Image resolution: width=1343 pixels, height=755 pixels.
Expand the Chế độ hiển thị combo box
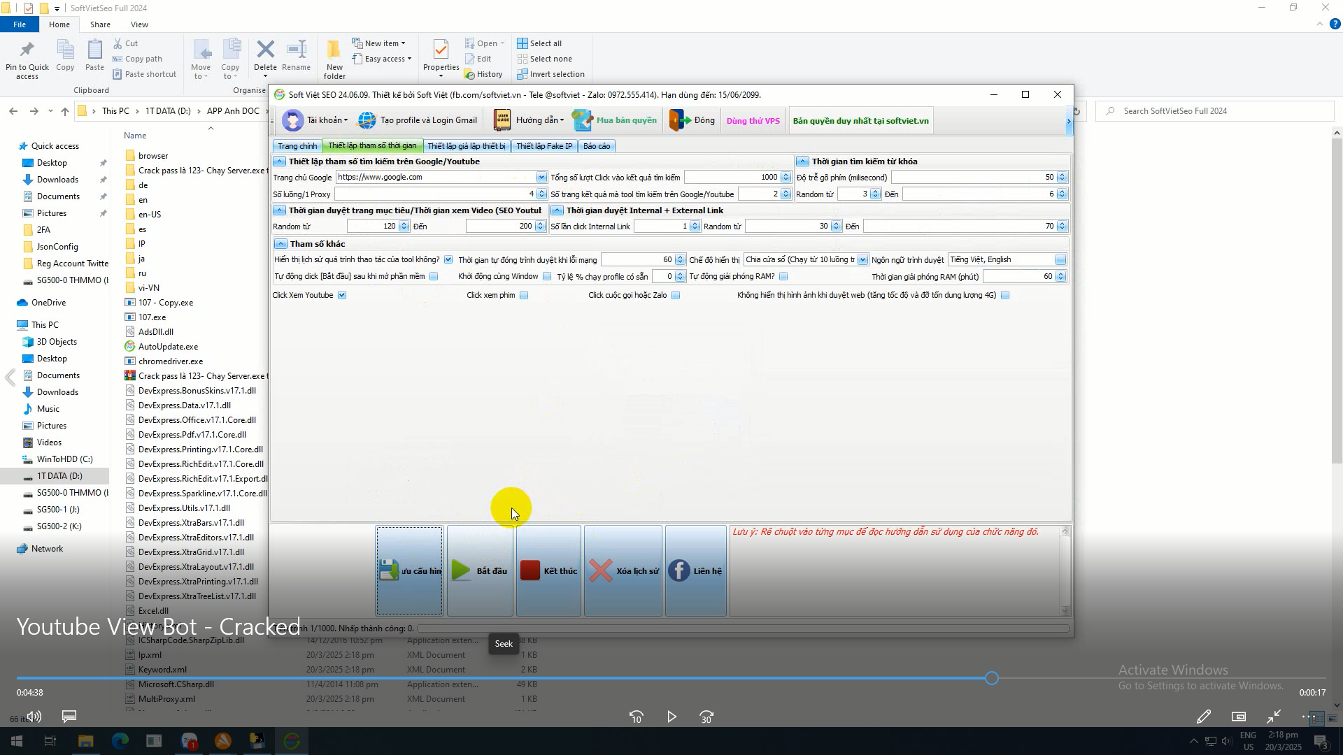[862, 260]
